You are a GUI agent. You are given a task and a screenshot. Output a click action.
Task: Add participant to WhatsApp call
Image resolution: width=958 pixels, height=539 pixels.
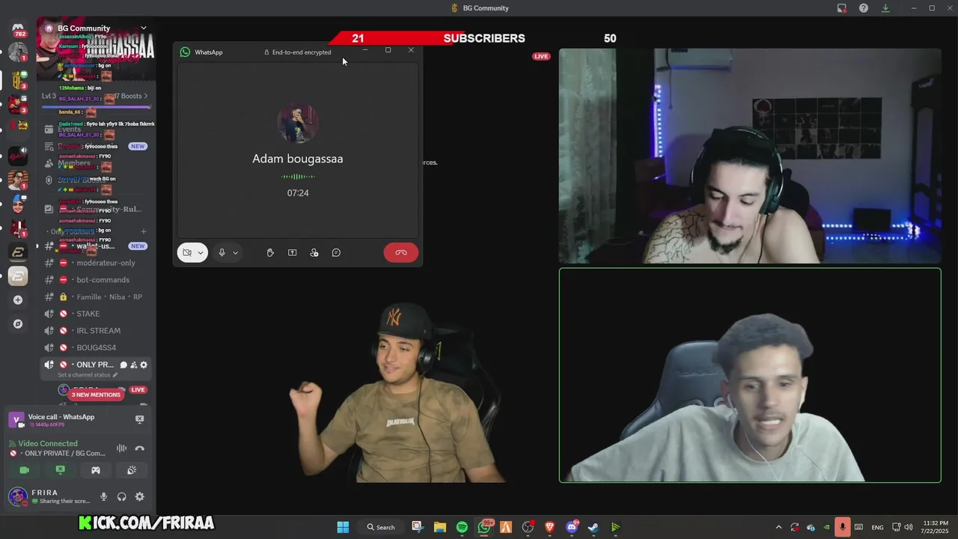point(314,252)
